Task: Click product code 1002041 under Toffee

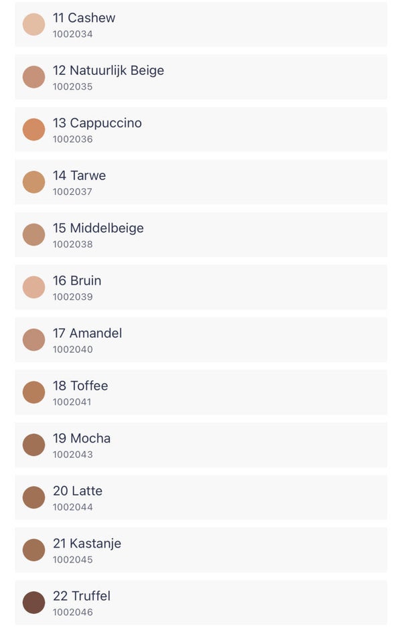Action: click(x=72, y=402)
